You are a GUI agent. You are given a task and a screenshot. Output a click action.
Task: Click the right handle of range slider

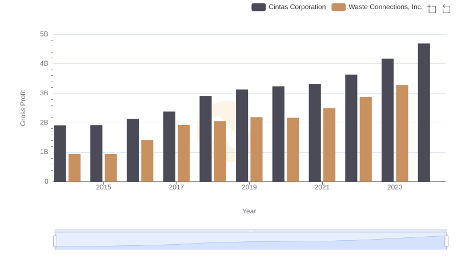(446, 241)
